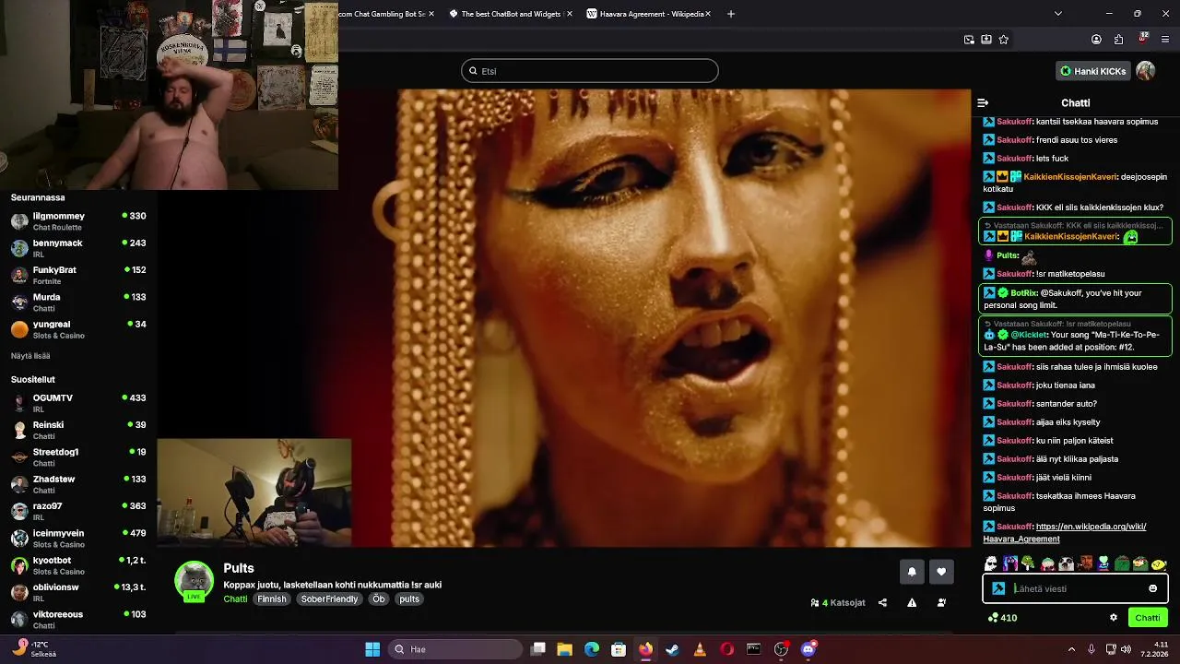Open VLC from the taskbar

699,649
